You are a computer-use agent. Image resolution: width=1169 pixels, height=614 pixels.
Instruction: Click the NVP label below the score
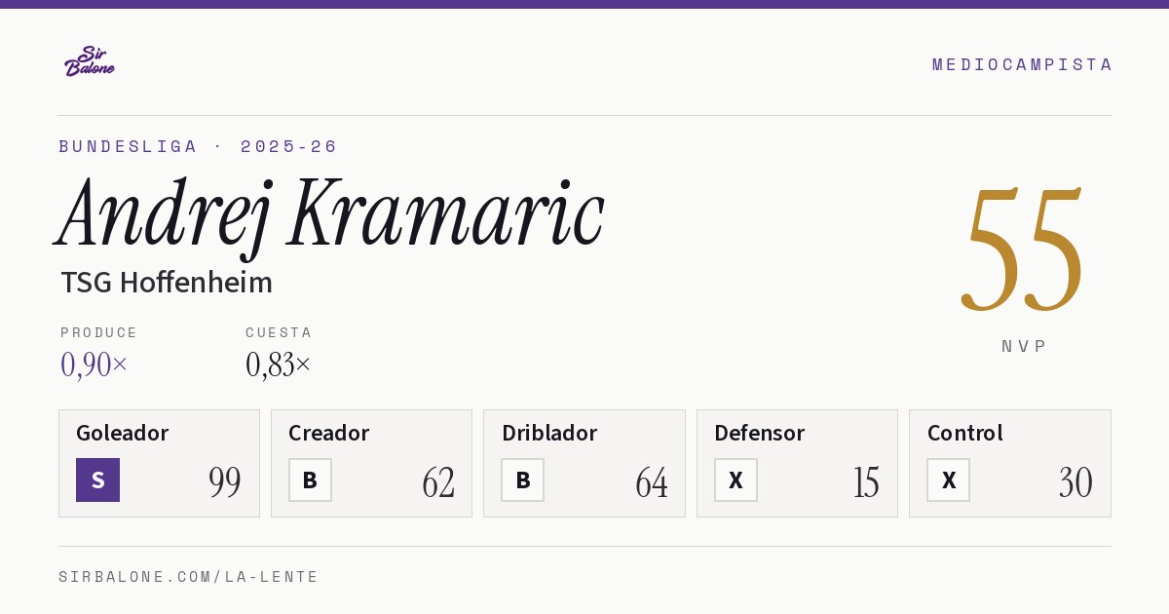tap(1024, 346)
